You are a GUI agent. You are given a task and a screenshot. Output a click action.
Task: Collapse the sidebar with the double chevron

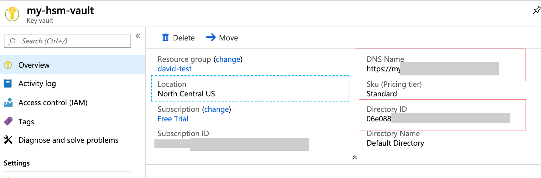coord(138,36)
